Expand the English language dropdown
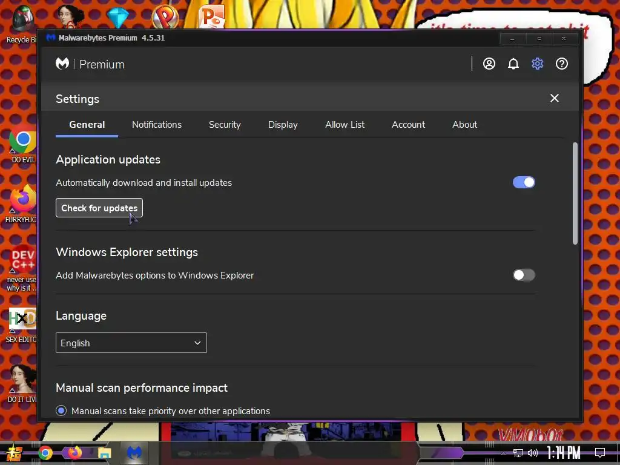620x465 pixels. [x=131, y=343]
